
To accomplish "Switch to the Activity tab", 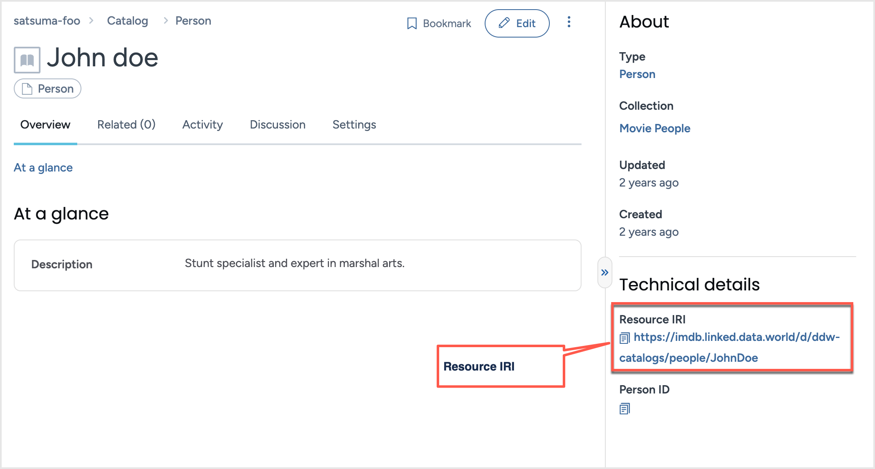I will (x=202, y=124).
